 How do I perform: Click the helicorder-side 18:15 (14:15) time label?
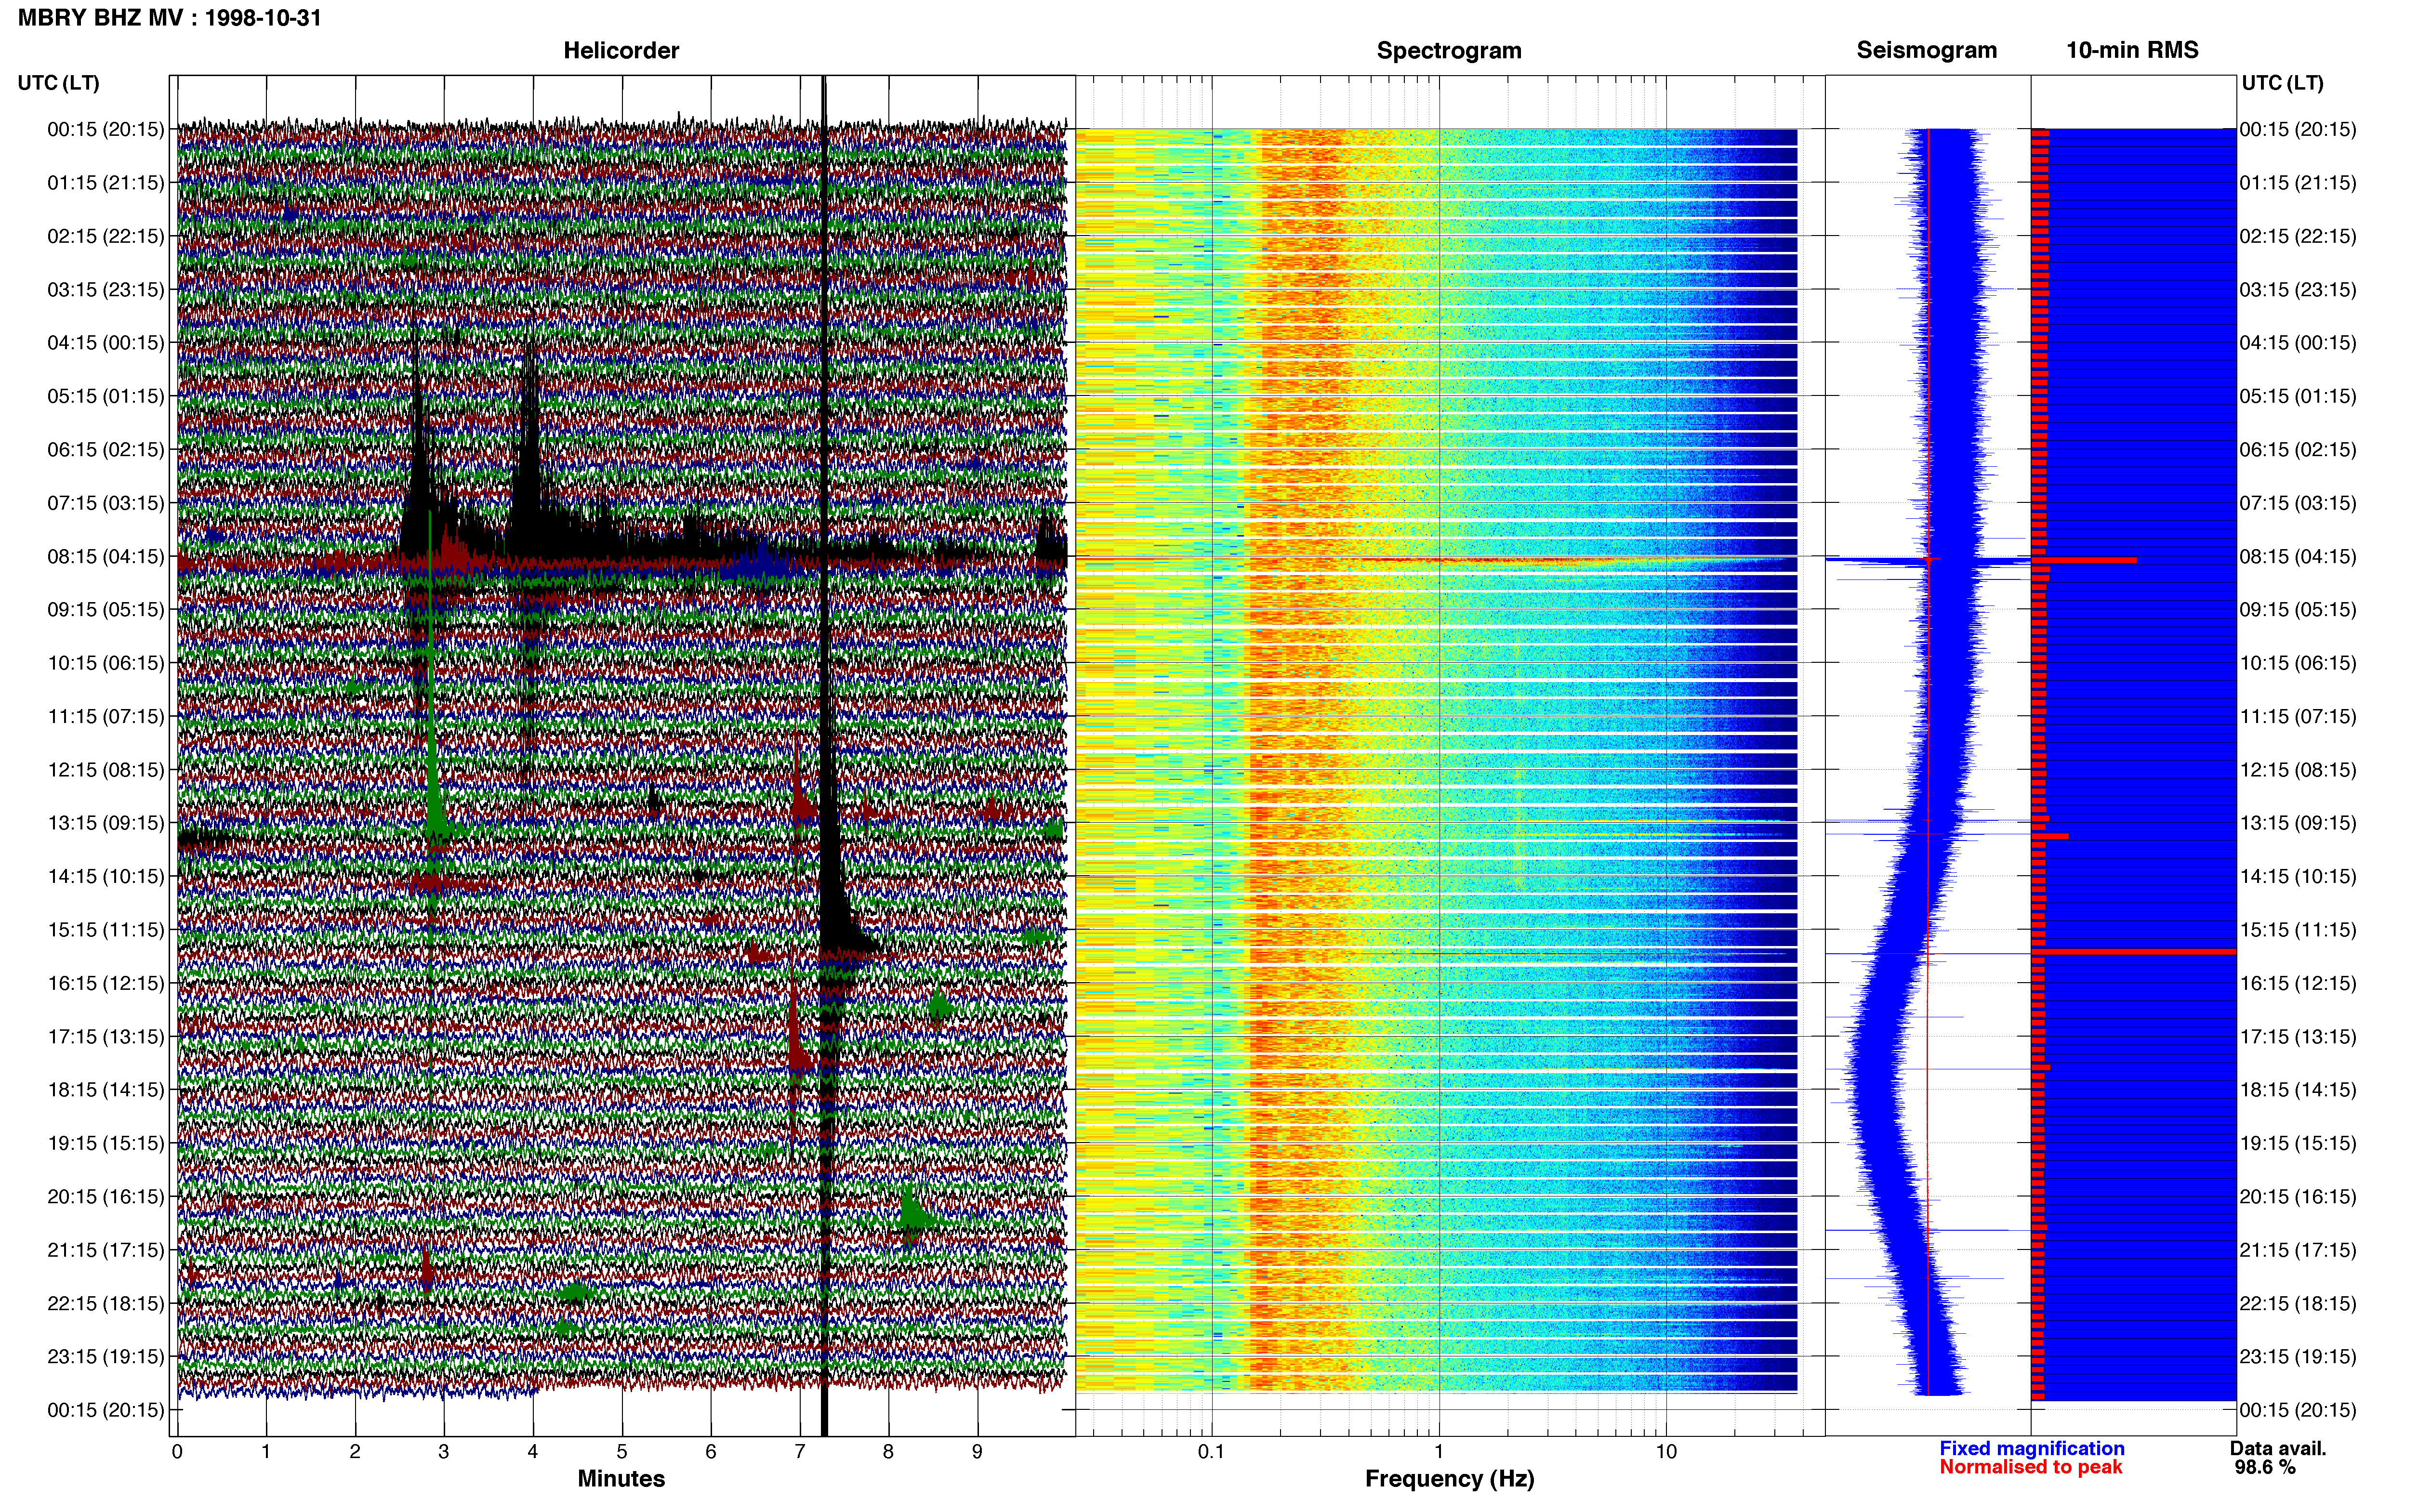click(106, 1090)
